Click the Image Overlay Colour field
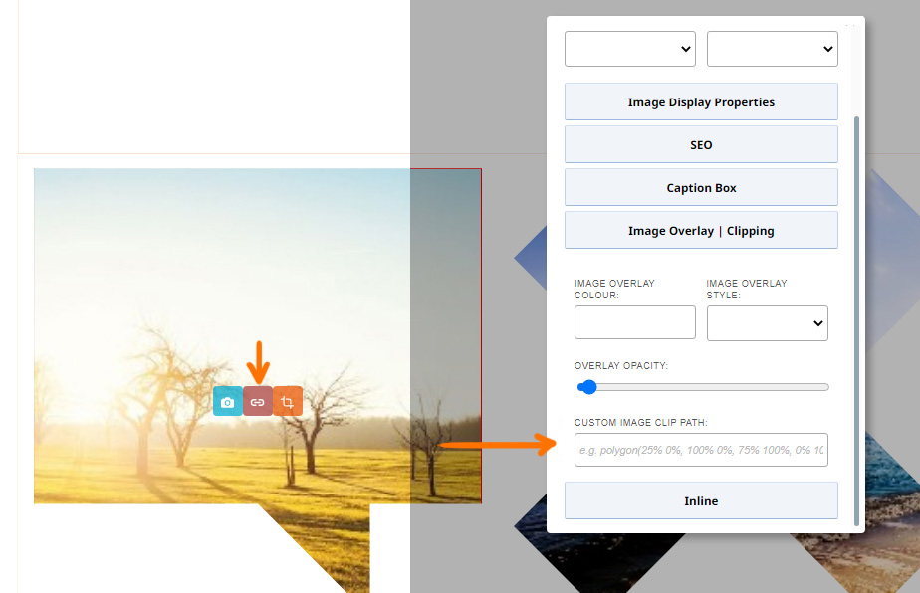 tap(634, 323)
